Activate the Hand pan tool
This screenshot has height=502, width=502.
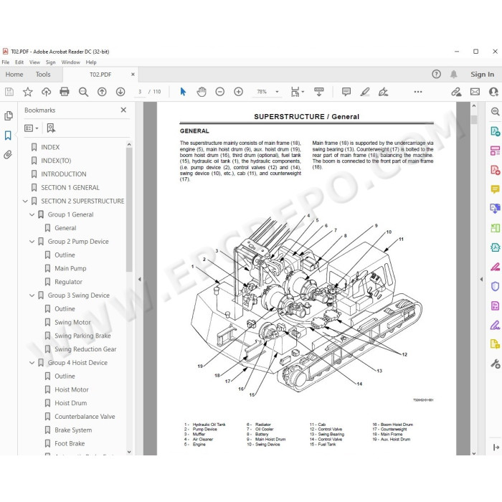(x=202, y=92)
